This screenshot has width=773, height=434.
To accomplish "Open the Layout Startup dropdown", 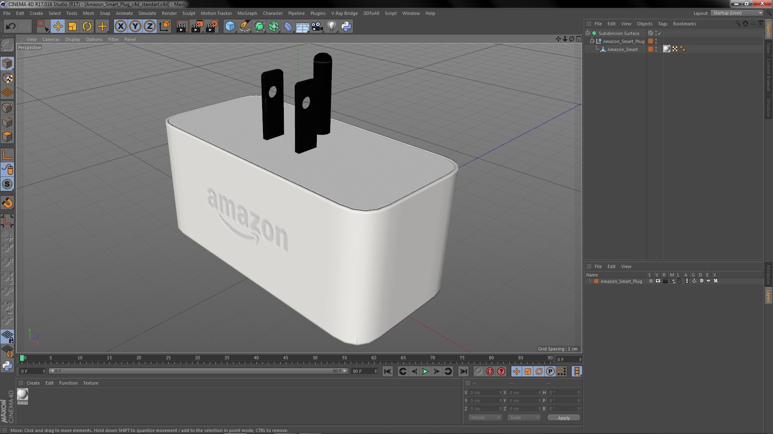I will tap(738, 13).
